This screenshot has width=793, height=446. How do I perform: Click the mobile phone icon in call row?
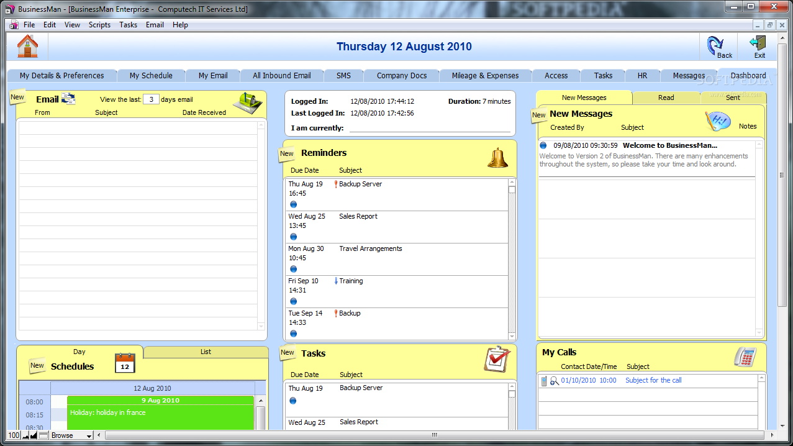tap(544, 381)
